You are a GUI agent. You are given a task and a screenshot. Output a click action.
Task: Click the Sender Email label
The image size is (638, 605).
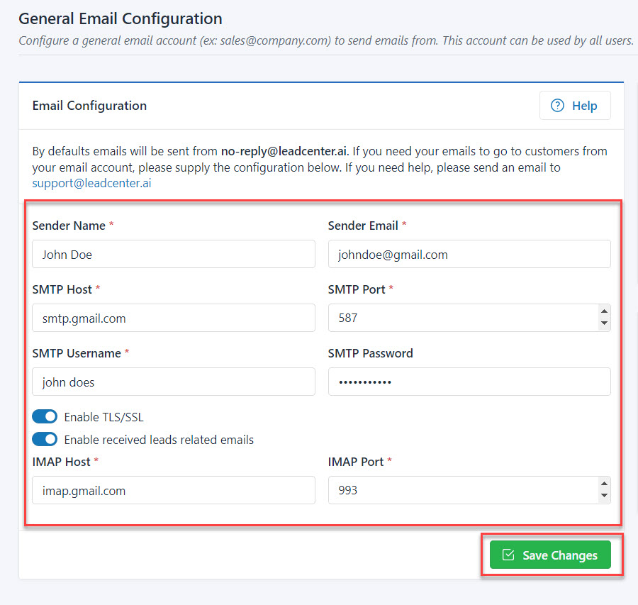(x=363, y=226)
